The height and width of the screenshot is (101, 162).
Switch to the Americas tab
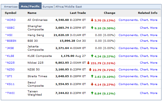point(11,6)
